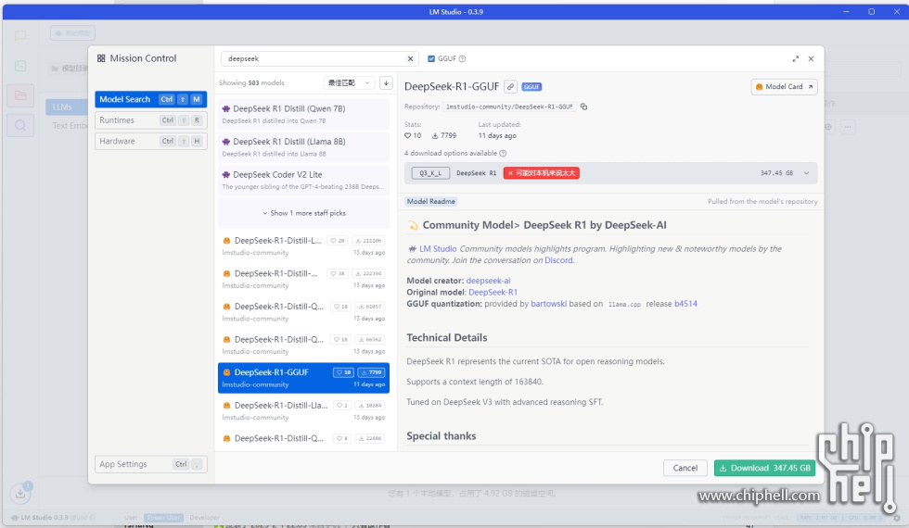Click the Cancel button

point(685,468)
